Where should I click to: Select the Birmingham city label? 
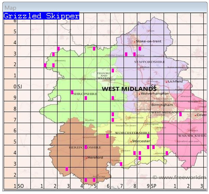[x=162, y=105]
